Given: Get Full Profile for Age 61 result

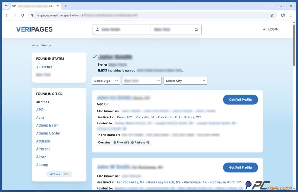Looking at the screenshot, I should click(240, 100).
